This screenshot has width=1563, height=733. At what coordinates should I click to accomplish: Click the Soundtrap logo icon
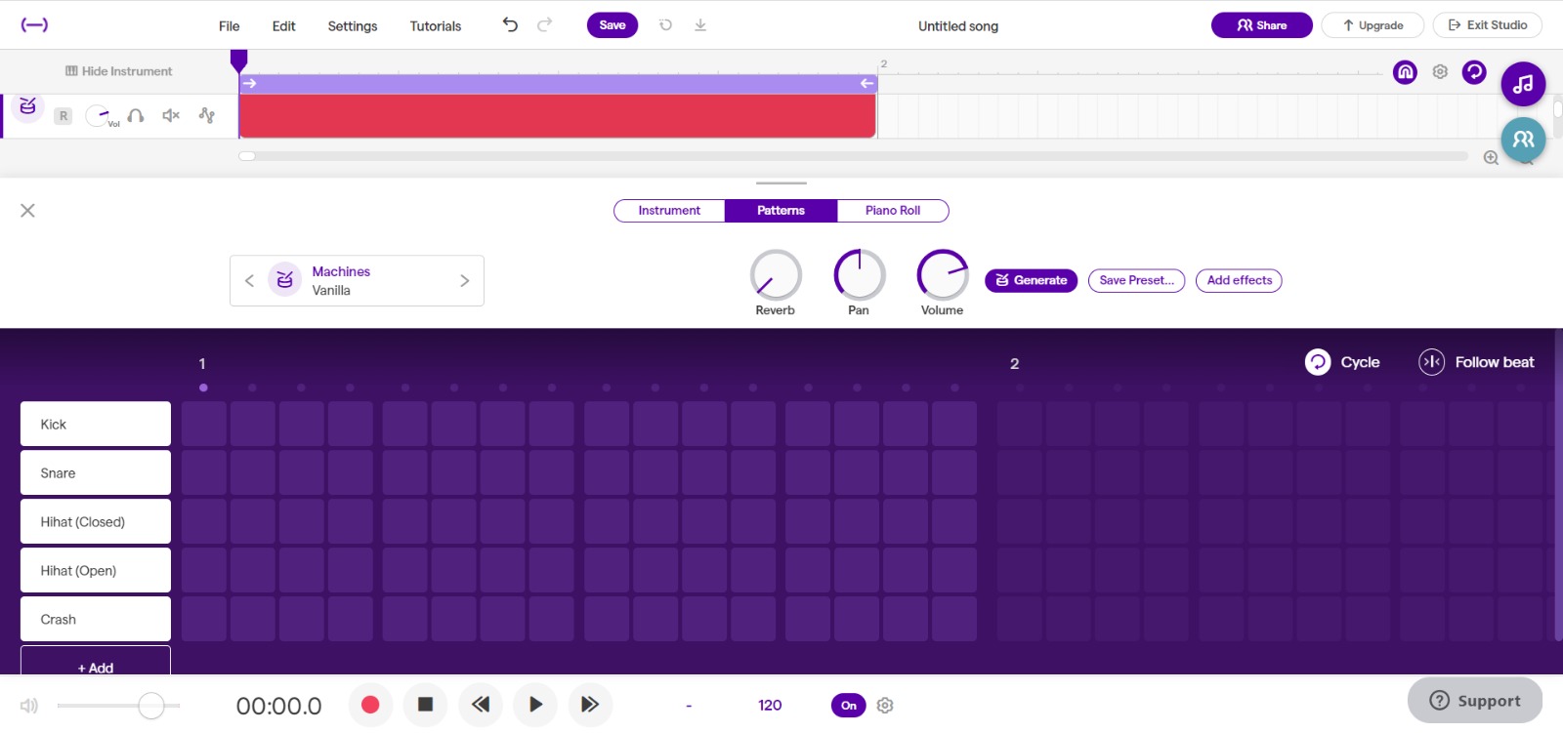[34, 25]
